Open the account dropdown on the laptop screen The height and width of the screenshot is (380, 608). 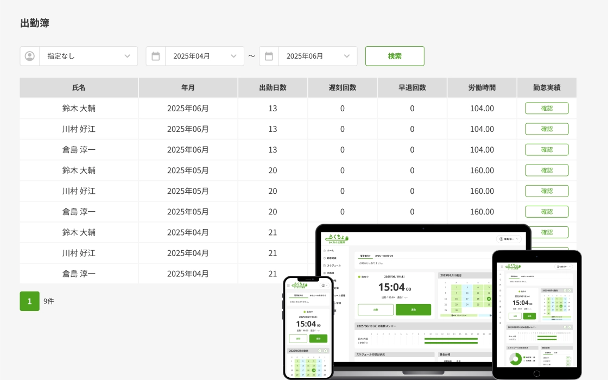click(x=509, y=239)
